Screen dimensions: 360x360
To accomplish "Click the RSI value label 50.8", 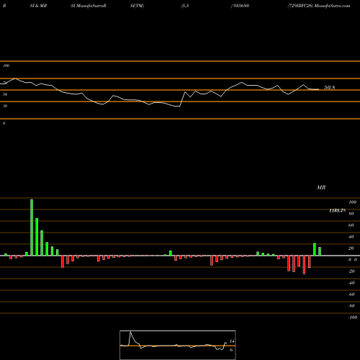I will (329, 88).
